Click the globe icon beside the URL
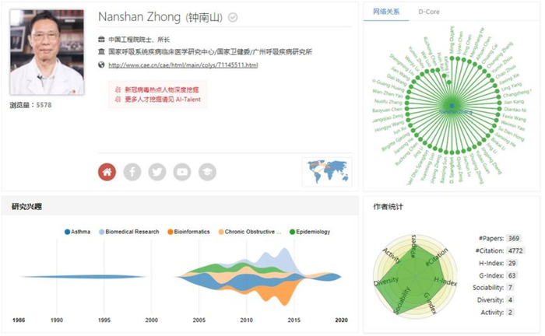This screenshot has width=545, height=336. (101, 65)
